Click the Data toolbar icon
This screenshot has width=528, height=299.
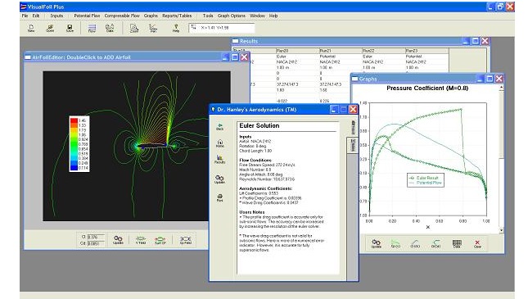[110, 29]
